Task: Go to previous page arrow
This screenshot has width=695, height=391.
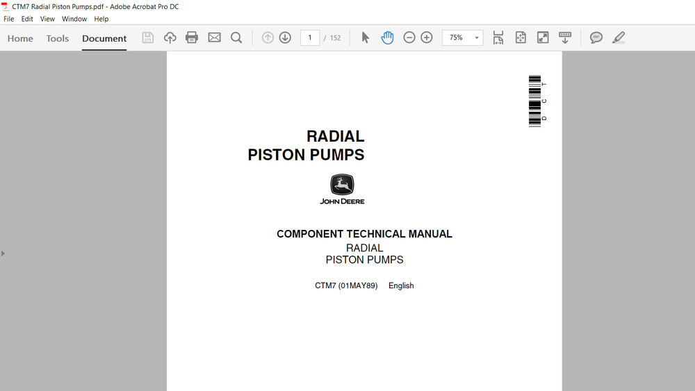Action: (268, 38)
